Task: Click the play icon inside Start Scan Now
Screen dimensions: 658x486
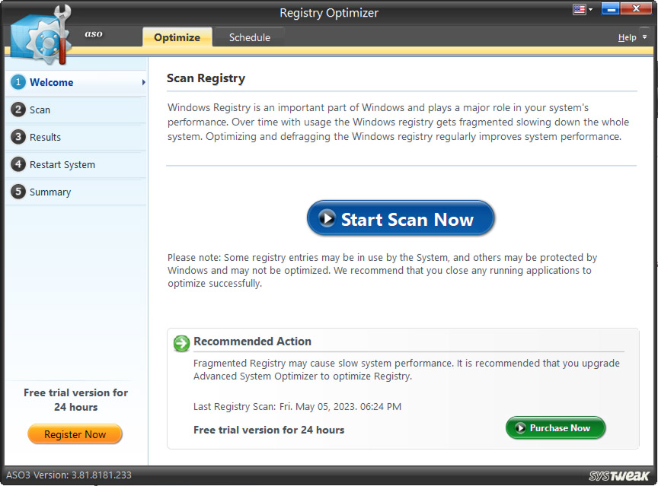Action: tap(327, 218)
